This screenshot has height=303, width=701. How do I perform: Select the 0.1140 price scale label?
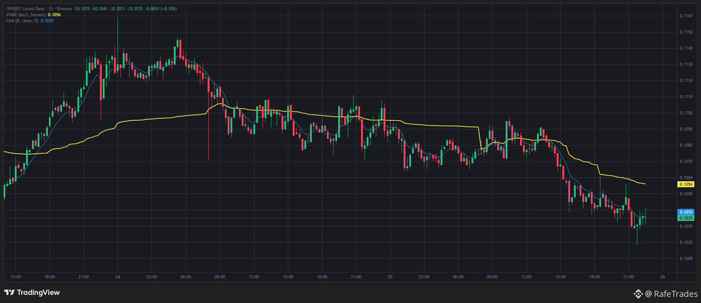686,48
